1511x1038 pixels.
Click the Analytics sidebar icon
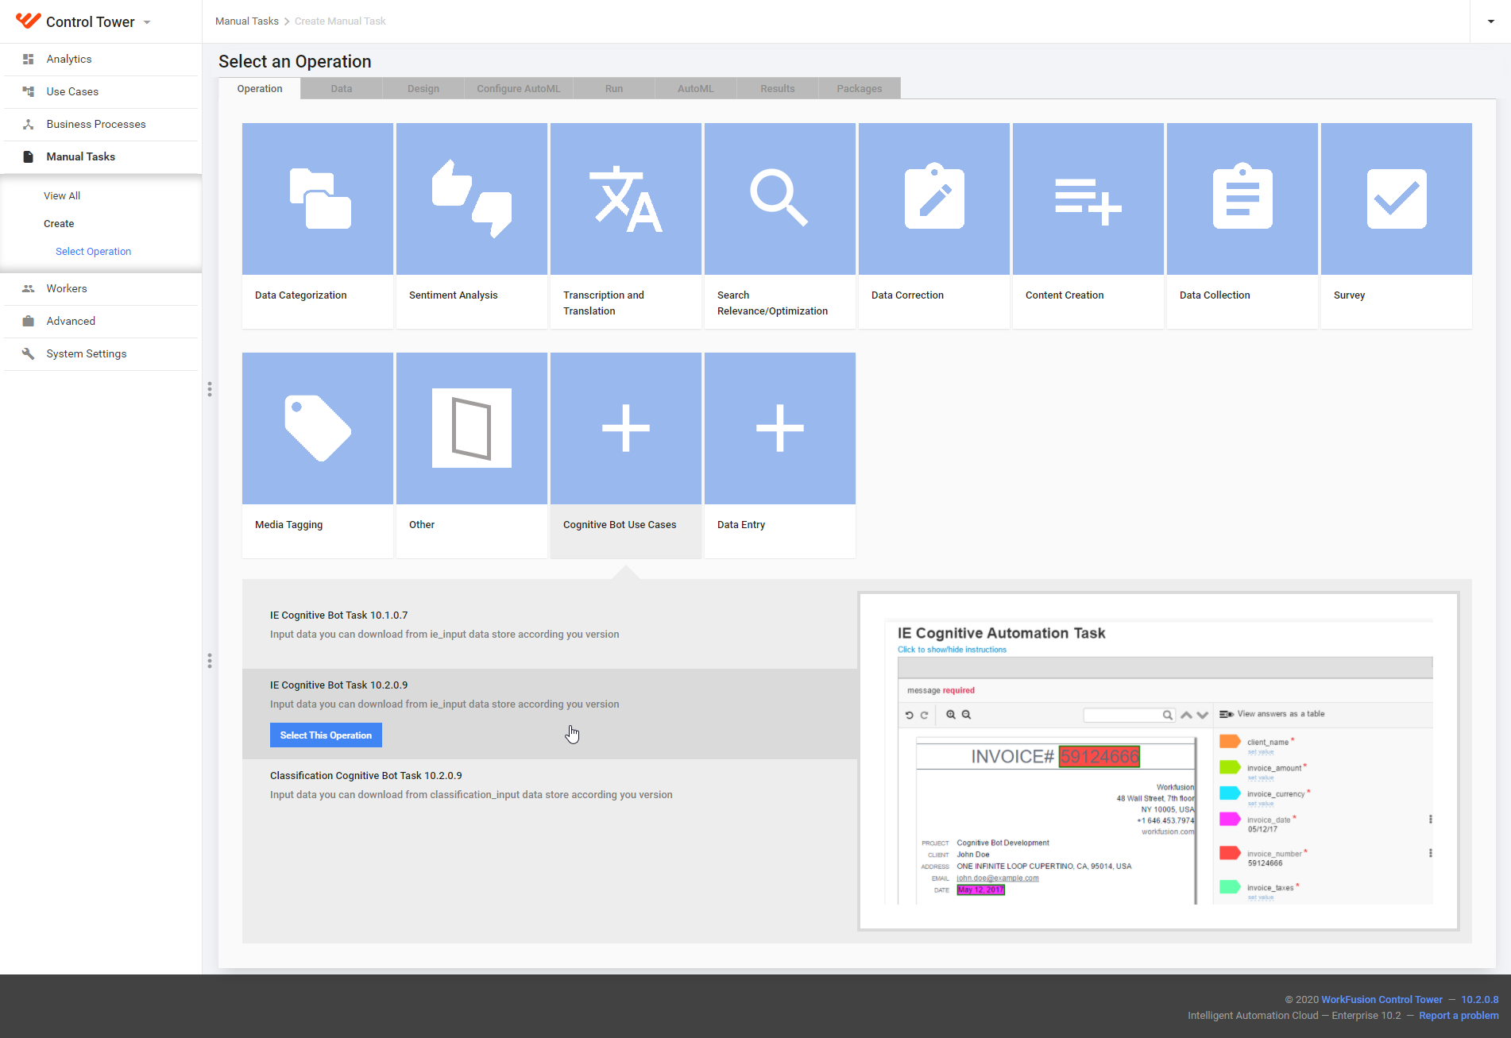(x=29, y=59)
